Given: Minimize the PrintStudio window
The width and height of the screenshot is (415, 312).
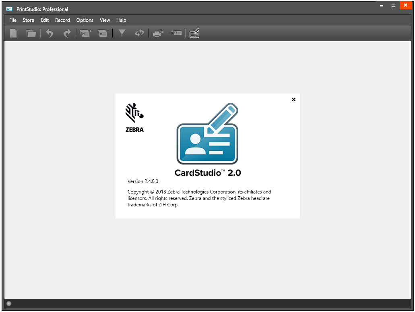Looking at the screenshot, I should 381,5.
